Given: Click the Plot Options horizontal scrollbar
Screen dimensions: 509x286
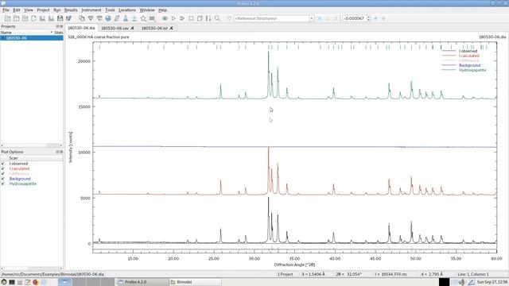Looking at the screenshot, I should 32,269.
